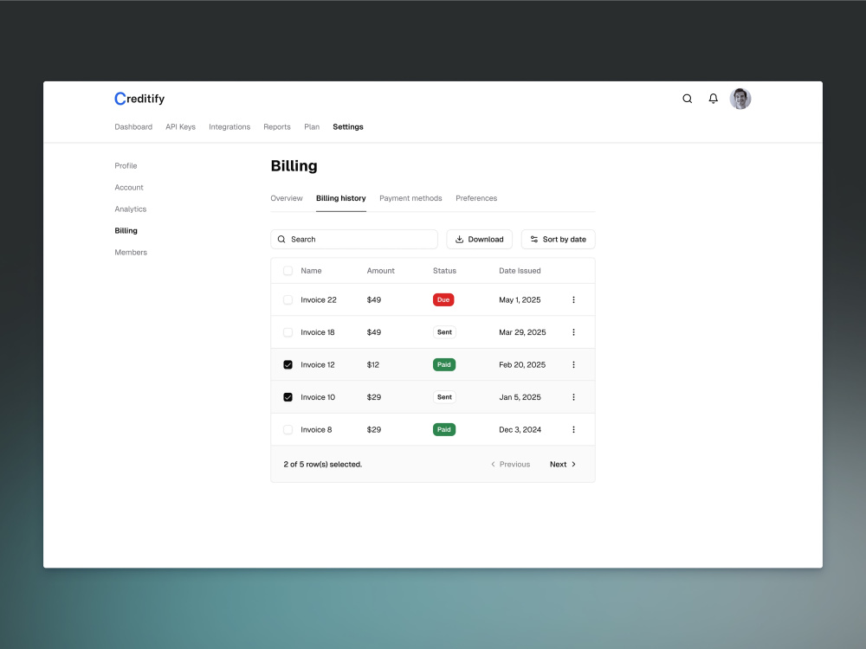
Task: Uncheck the Invoice 12 checkbox
Action: pos(288,365)
